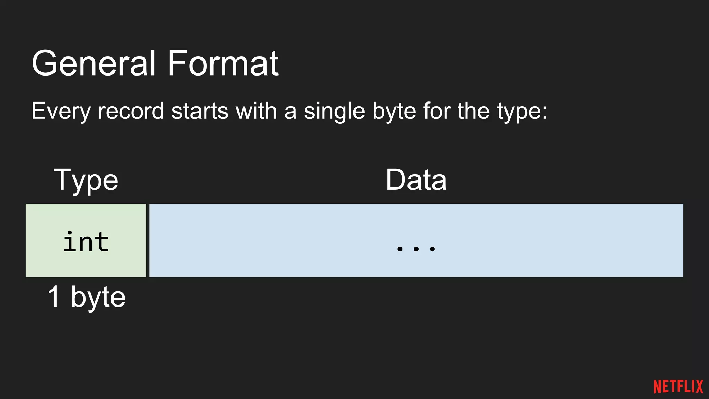Click the word "Every" starting the subtitle
Screen dimensions: 709x399
pyautogui.click(x=61, y=112)
